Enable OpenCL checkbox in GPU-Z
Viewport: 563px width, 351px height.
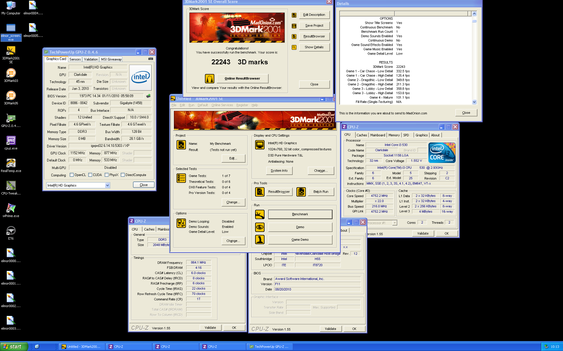(x=72, y=175)
